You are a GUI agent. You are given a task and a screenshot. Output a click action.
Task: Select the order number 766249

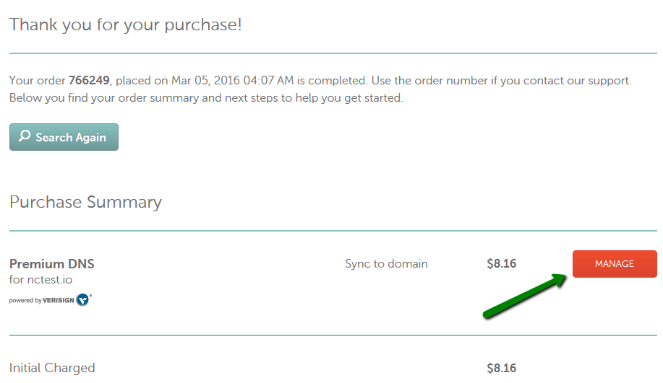89,80
